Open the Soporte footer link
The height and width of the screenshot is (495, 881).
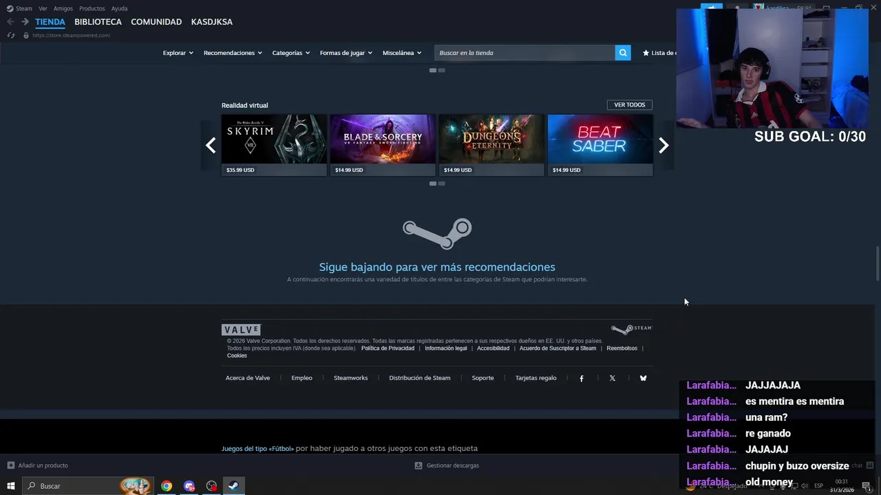tap(482, 378)
